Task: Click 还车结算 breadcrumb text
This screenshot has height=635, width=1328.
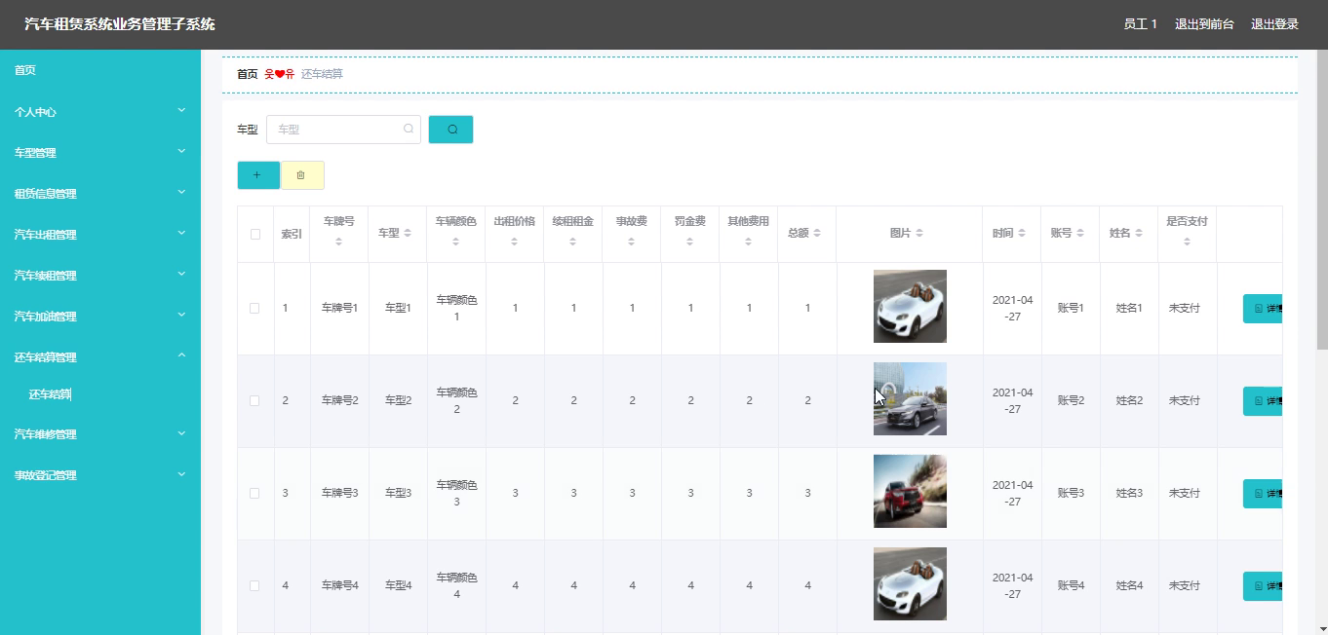Action: pyautogui.click(x=322, y=74)
